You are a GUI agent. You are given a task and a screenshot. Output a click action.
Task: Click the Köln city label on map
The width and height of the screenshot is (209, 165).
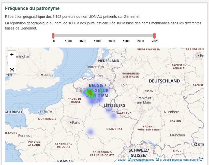124,85
